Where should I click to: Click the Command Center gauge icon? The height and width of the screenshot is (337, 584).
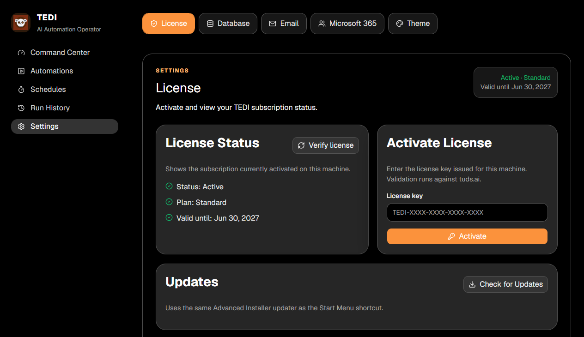coord(21,53)
